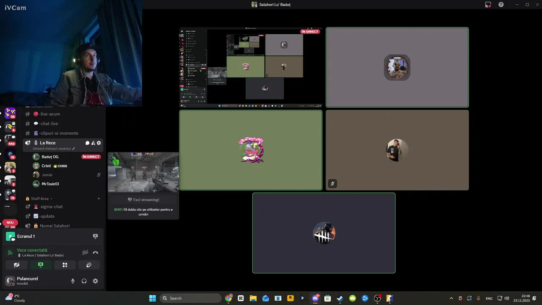The image size is (542, 305).
Task: Open weather widget 2°C Cloudy
Action: [x=15, y=298]
